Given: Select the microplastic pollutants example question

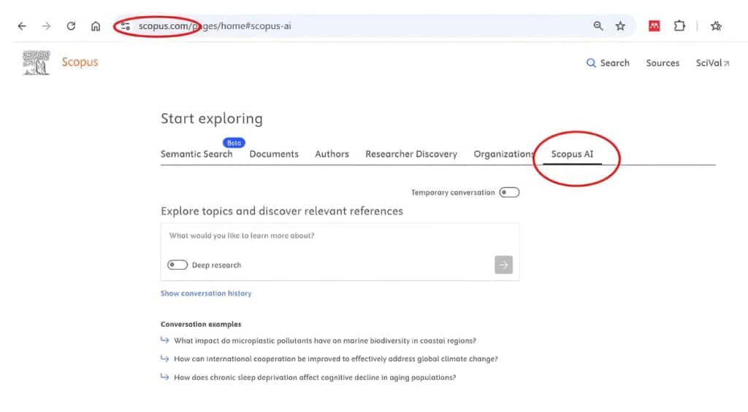Looking at the screenshot, I should [x=325, y=341].
